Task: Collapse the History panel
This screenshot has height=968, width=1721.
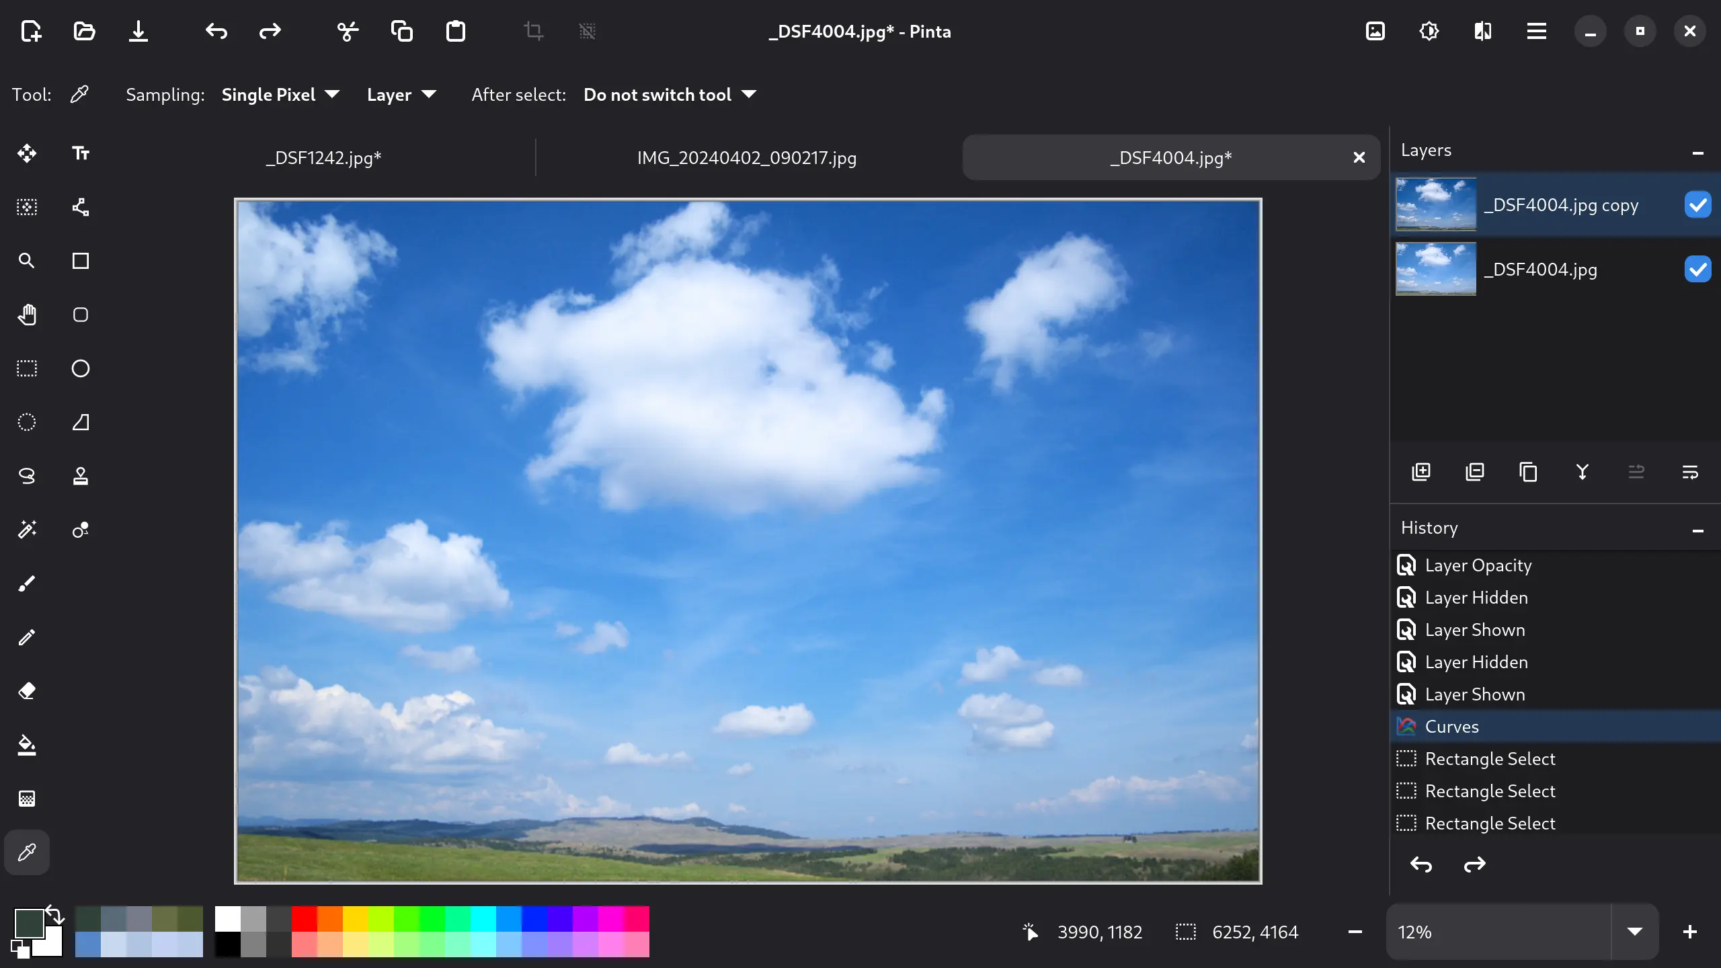Action: pyautogui.click(x=1698, y=530)
